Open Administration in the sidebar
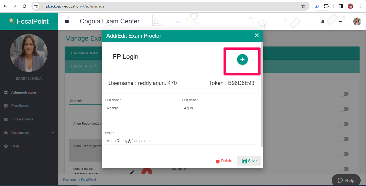Image resolution: width=366 pixels, height=186 pixels. pyautogui.click(x=23, y=92)
